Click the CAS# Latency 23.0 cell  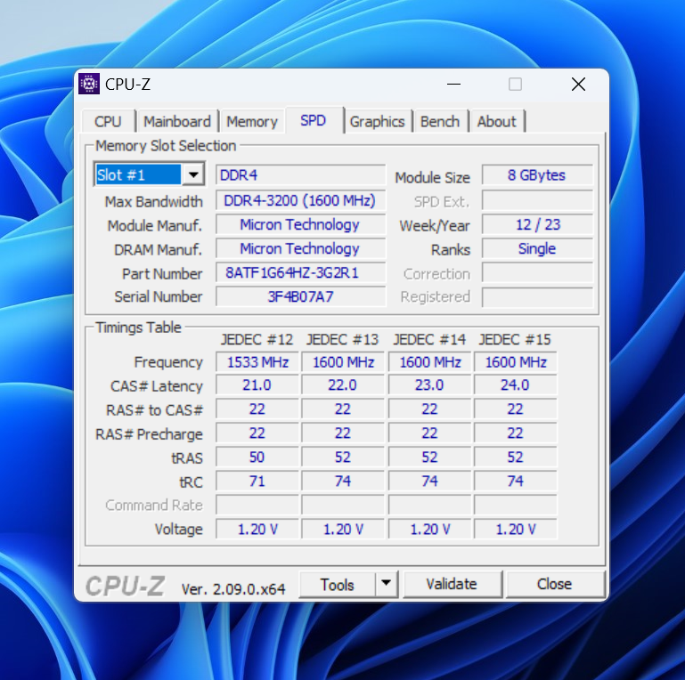429,385
